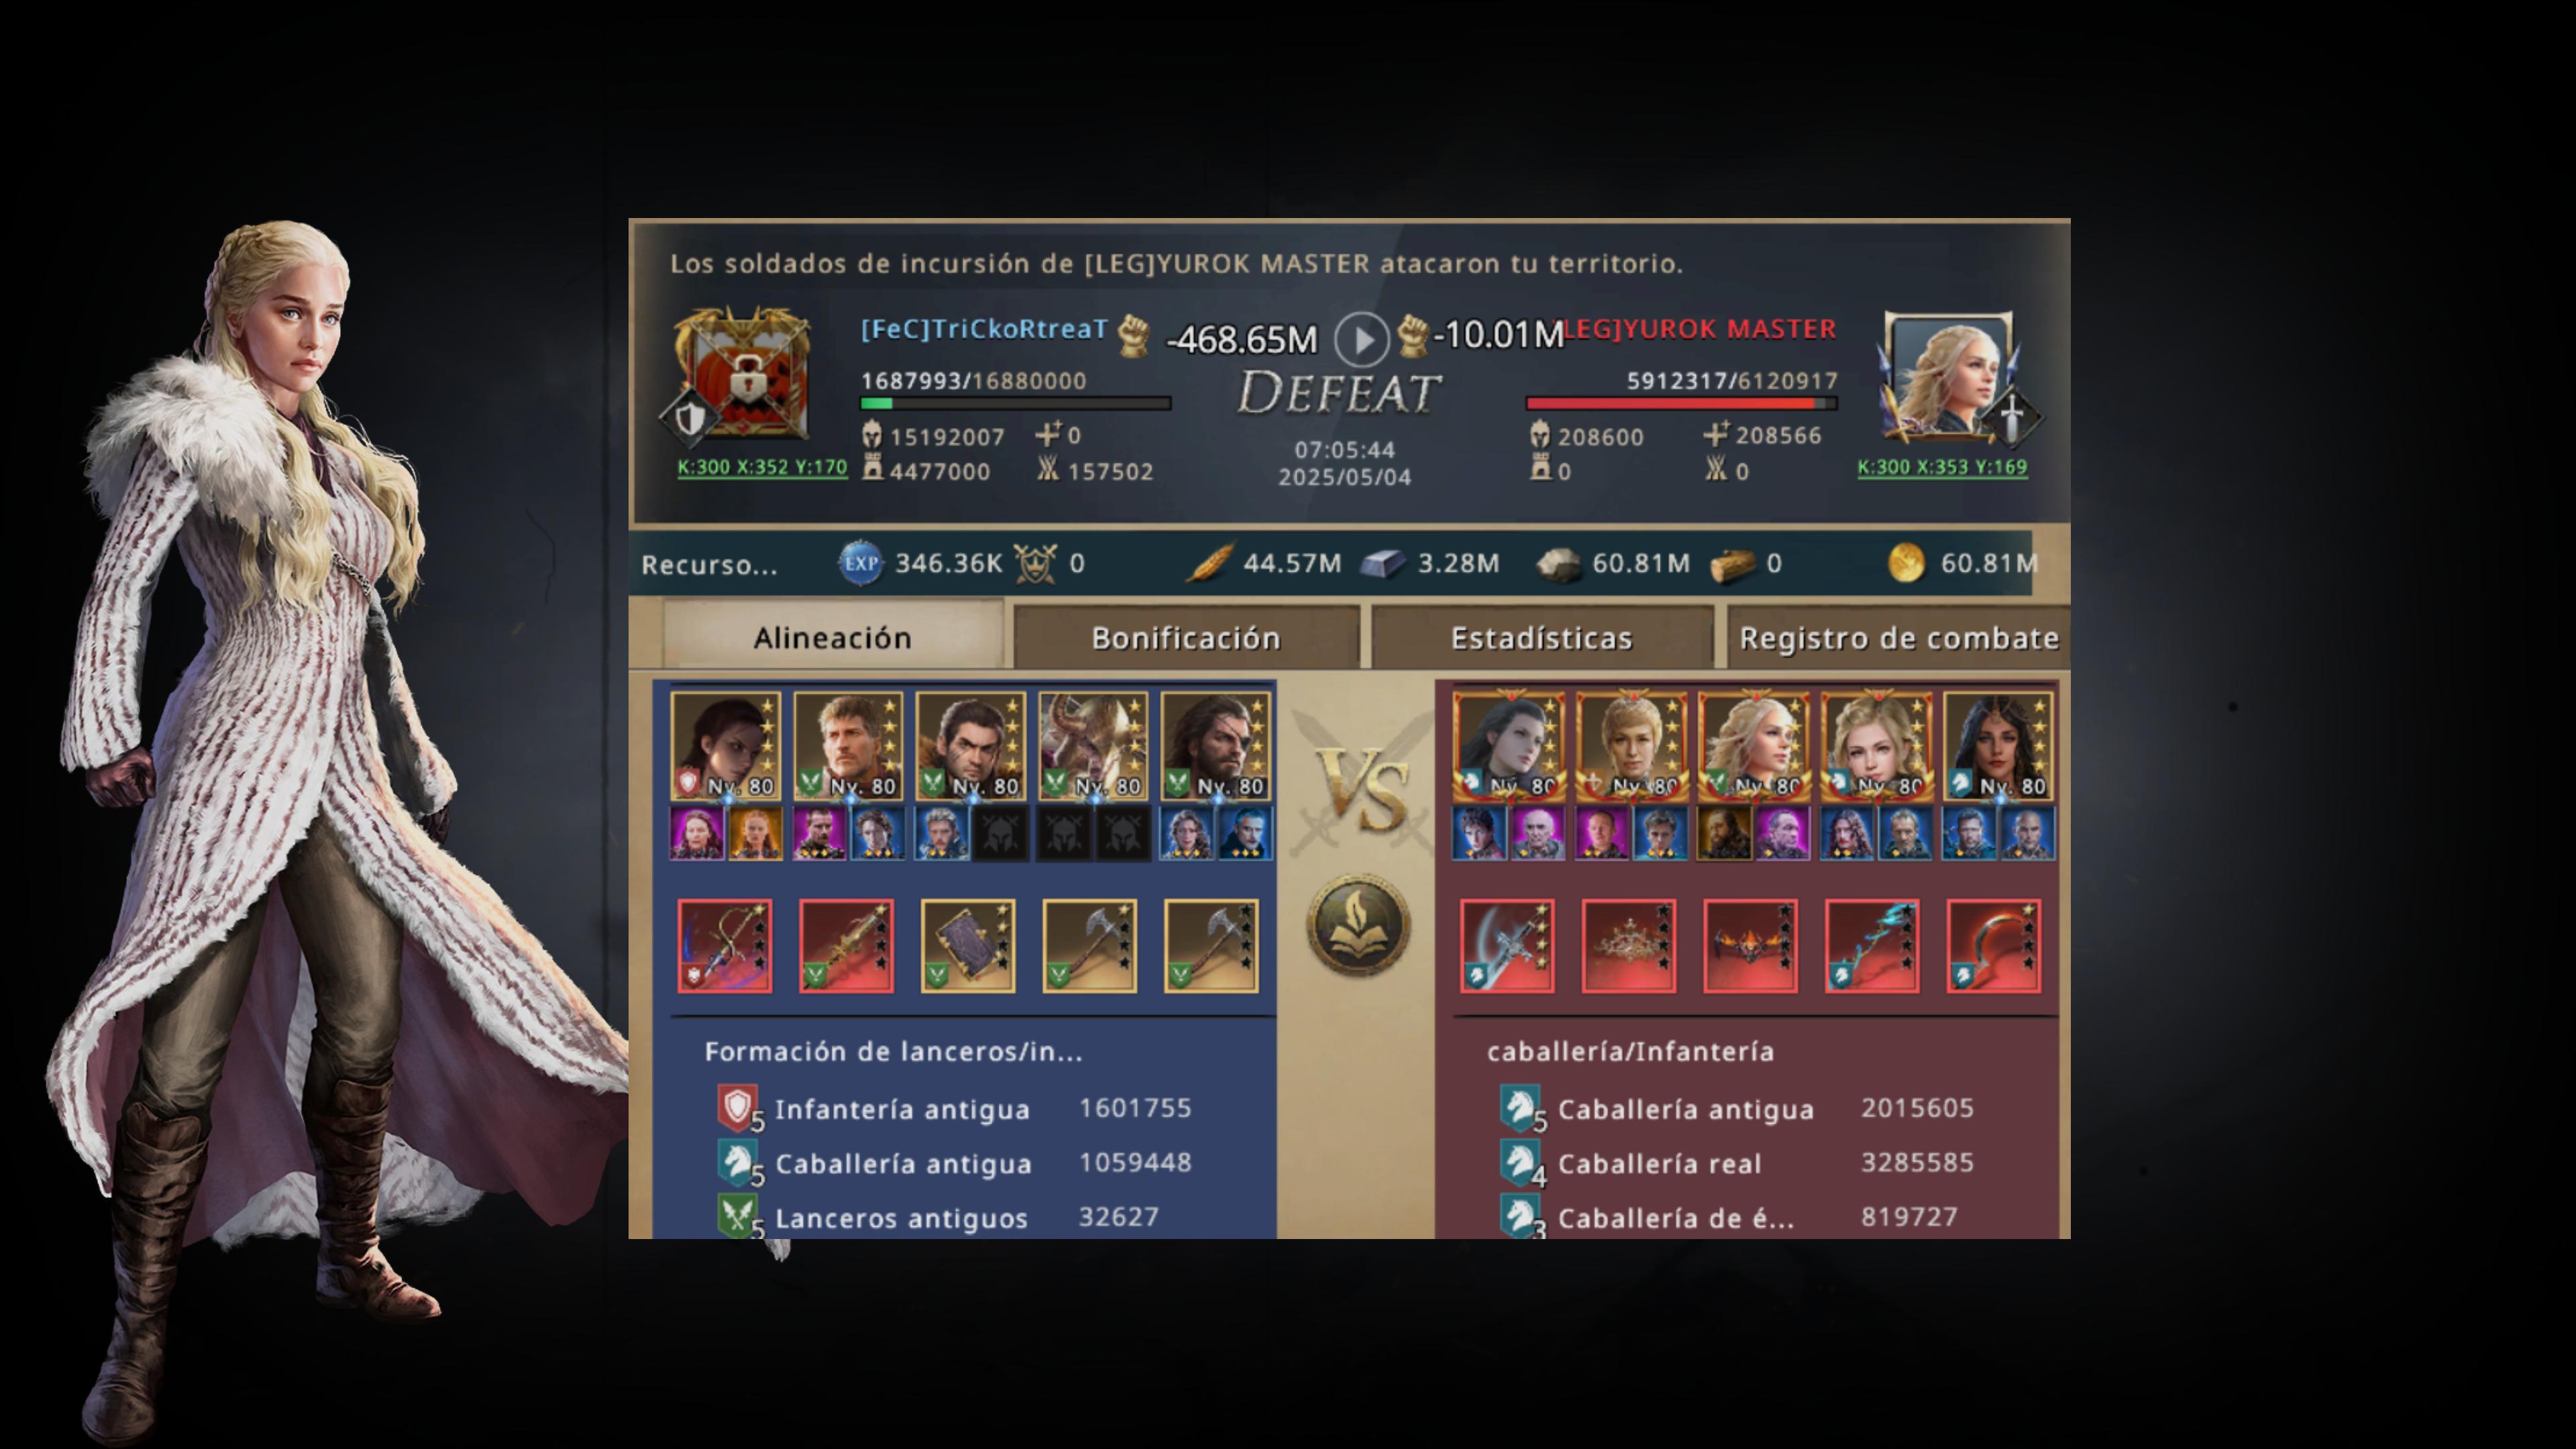This screenshot has width=2576, height=1449.
Task: Click the Infantería antigua shield icon
Action: (737, 1107)
